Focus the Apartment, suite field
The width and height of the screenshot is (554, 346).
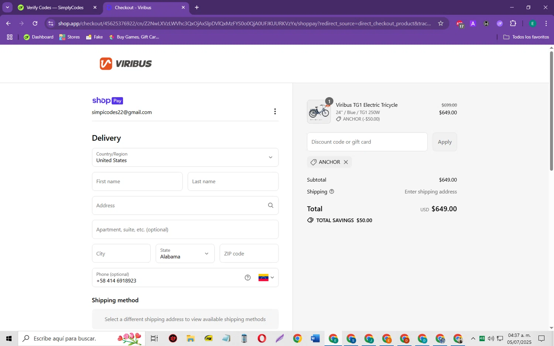(x=185, y=229)
